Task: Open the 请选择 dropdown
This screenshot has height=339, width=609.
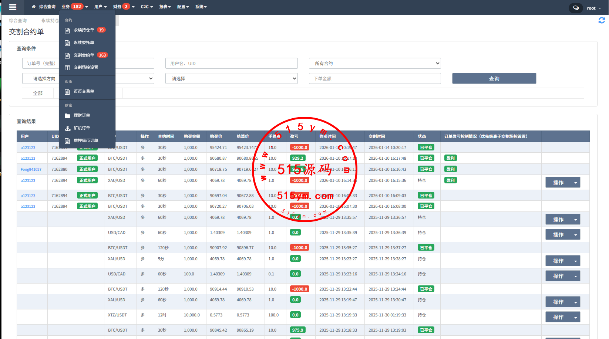Action: [231, 78]
